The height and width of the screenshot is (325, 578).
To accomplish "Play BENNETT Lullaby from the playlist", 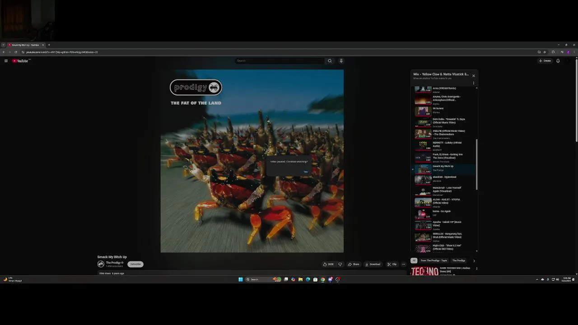I will 445,146.
